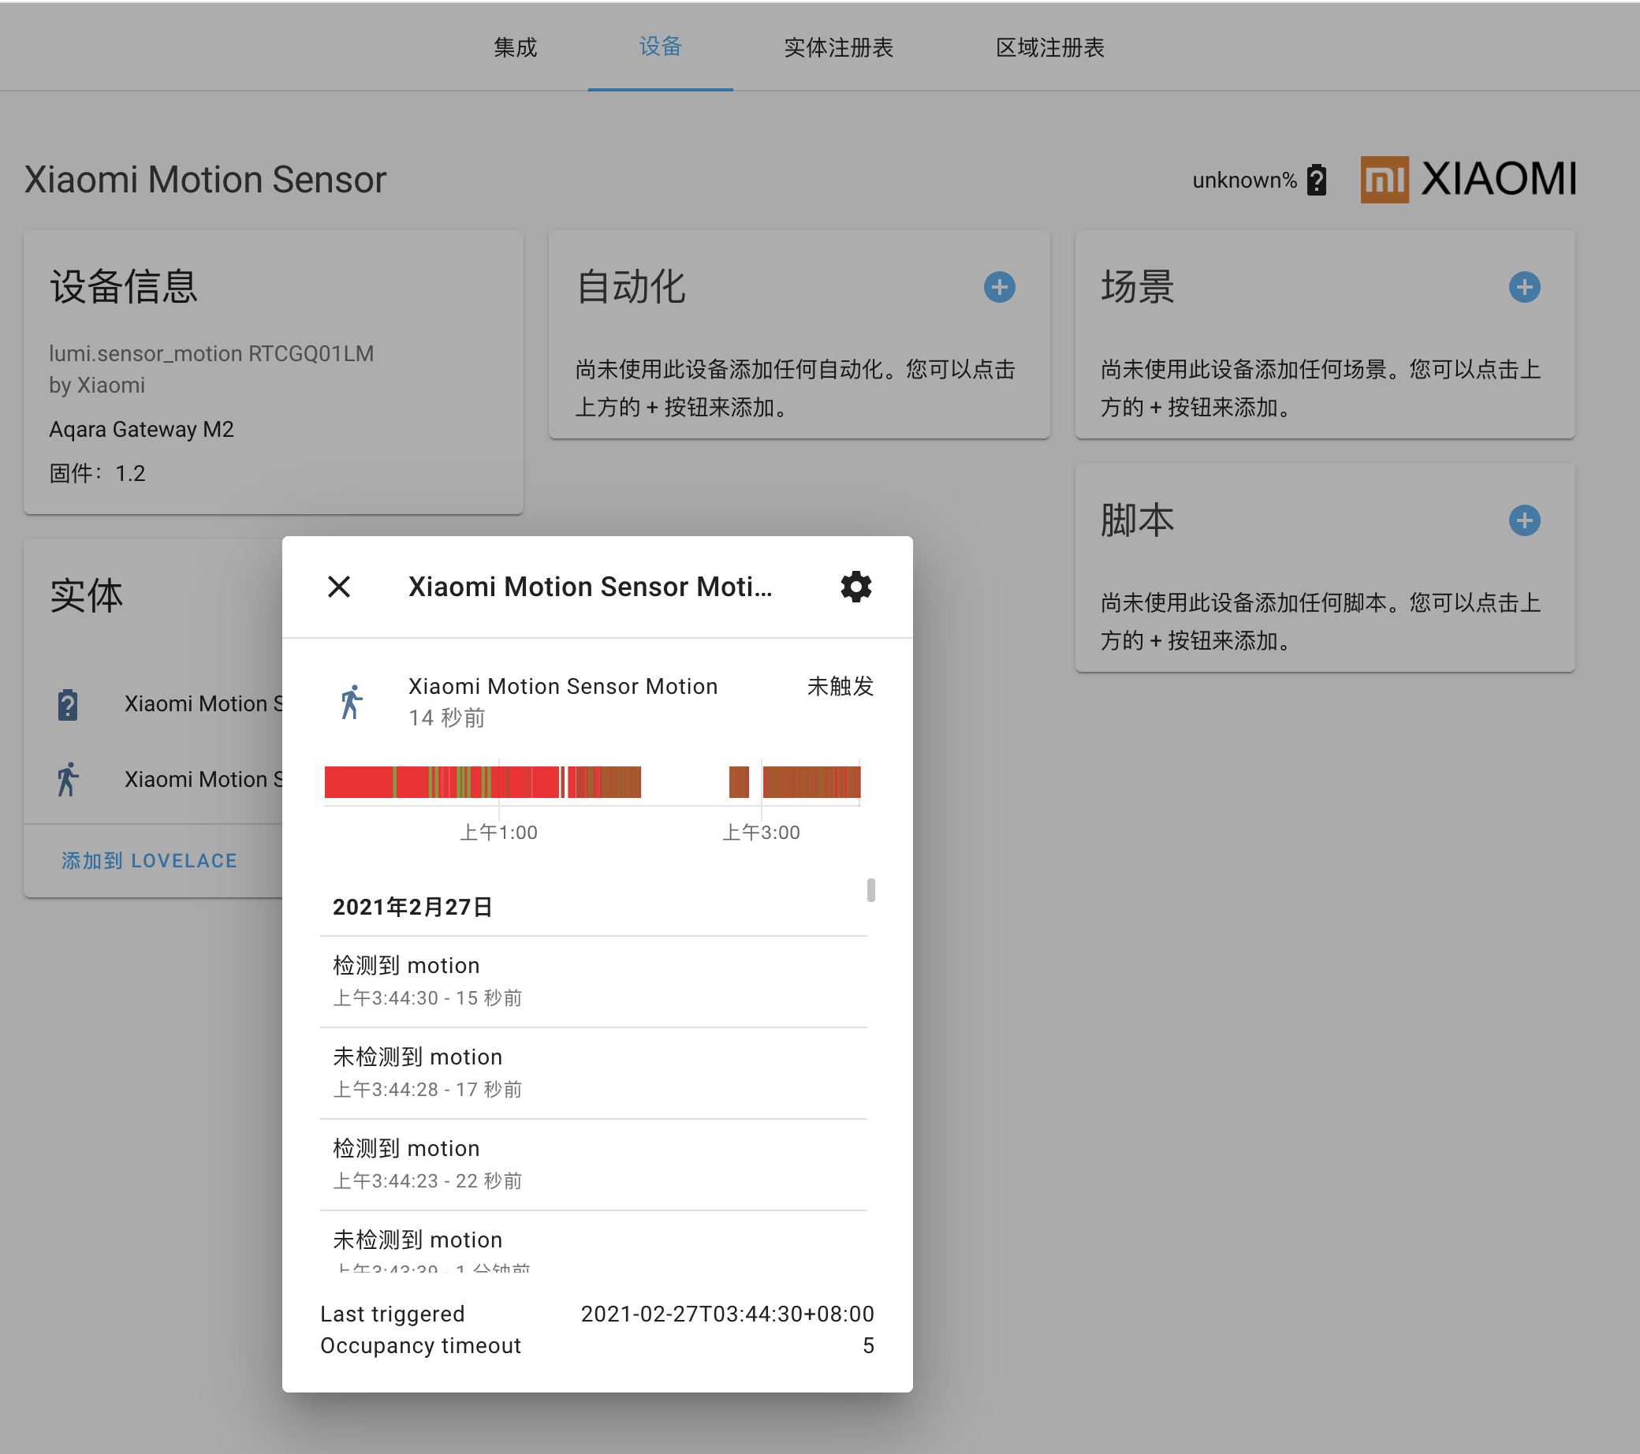This screenshot has height=1454, width=1640.
Task: Switch to the 实体注册表 tab
Action: (837, 48)
